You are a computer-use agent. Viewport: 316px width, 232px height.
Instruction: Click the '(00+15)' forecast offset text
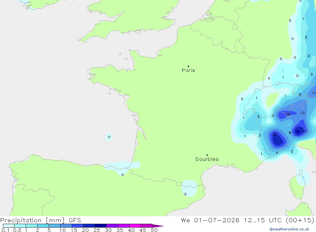coord(300,220)
